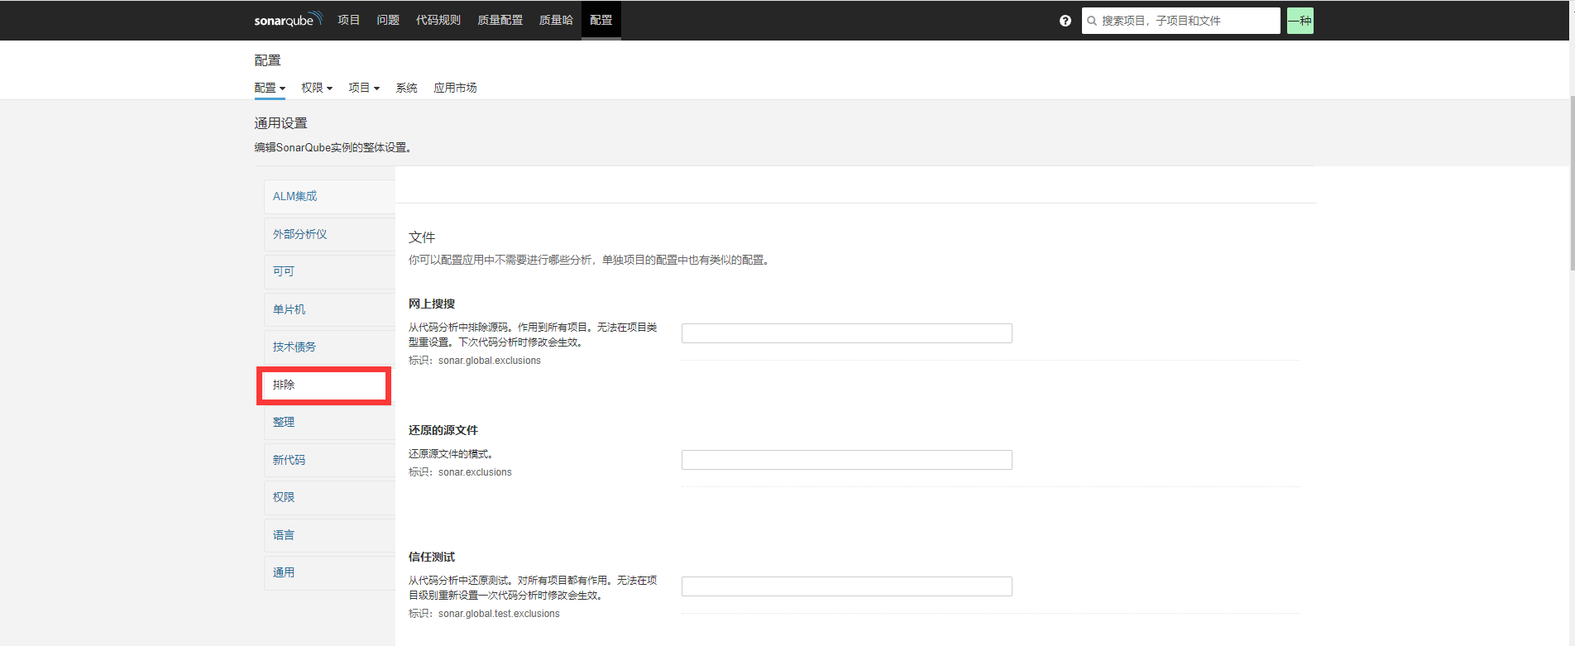Click the sonar.exclusions input field

pyautogui.click(x=846, y=460)
